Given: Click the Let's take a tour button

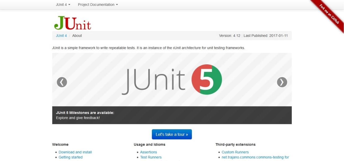Looking at the screenshot, I should (x=172, y=134).
